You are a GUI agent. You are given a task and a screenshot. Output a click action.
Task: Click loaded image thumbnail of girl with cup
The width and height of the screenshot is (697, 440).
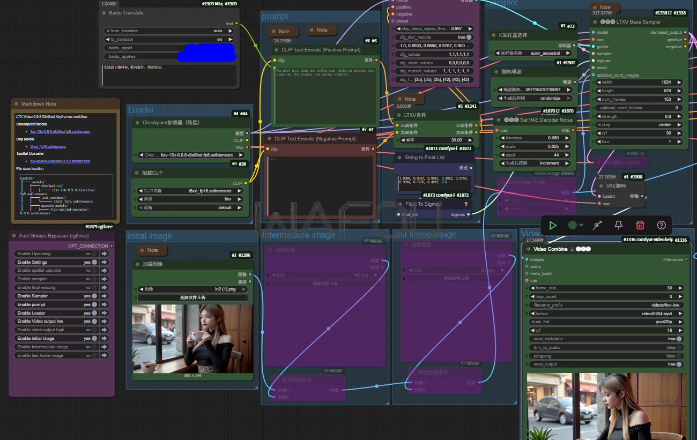pos(192,339)
